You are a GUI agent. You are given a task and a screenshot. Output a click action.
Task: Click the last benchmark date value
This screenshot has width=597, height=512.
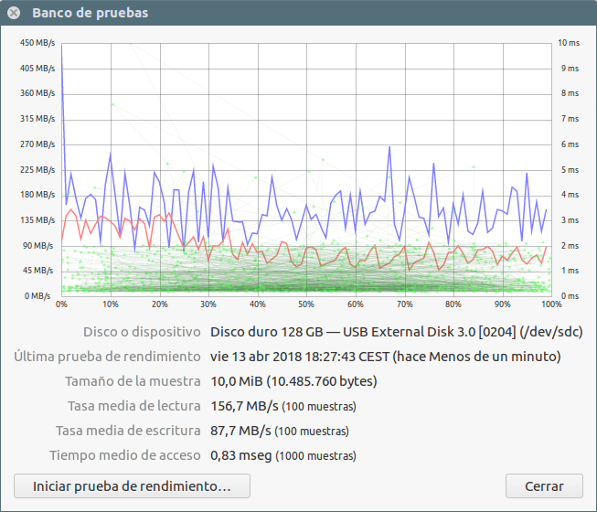coord(385,357)
